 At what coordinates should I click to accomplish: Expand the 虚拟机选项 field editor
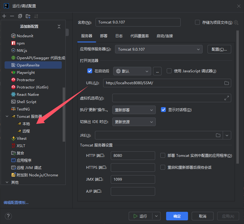tap(227, 98)
